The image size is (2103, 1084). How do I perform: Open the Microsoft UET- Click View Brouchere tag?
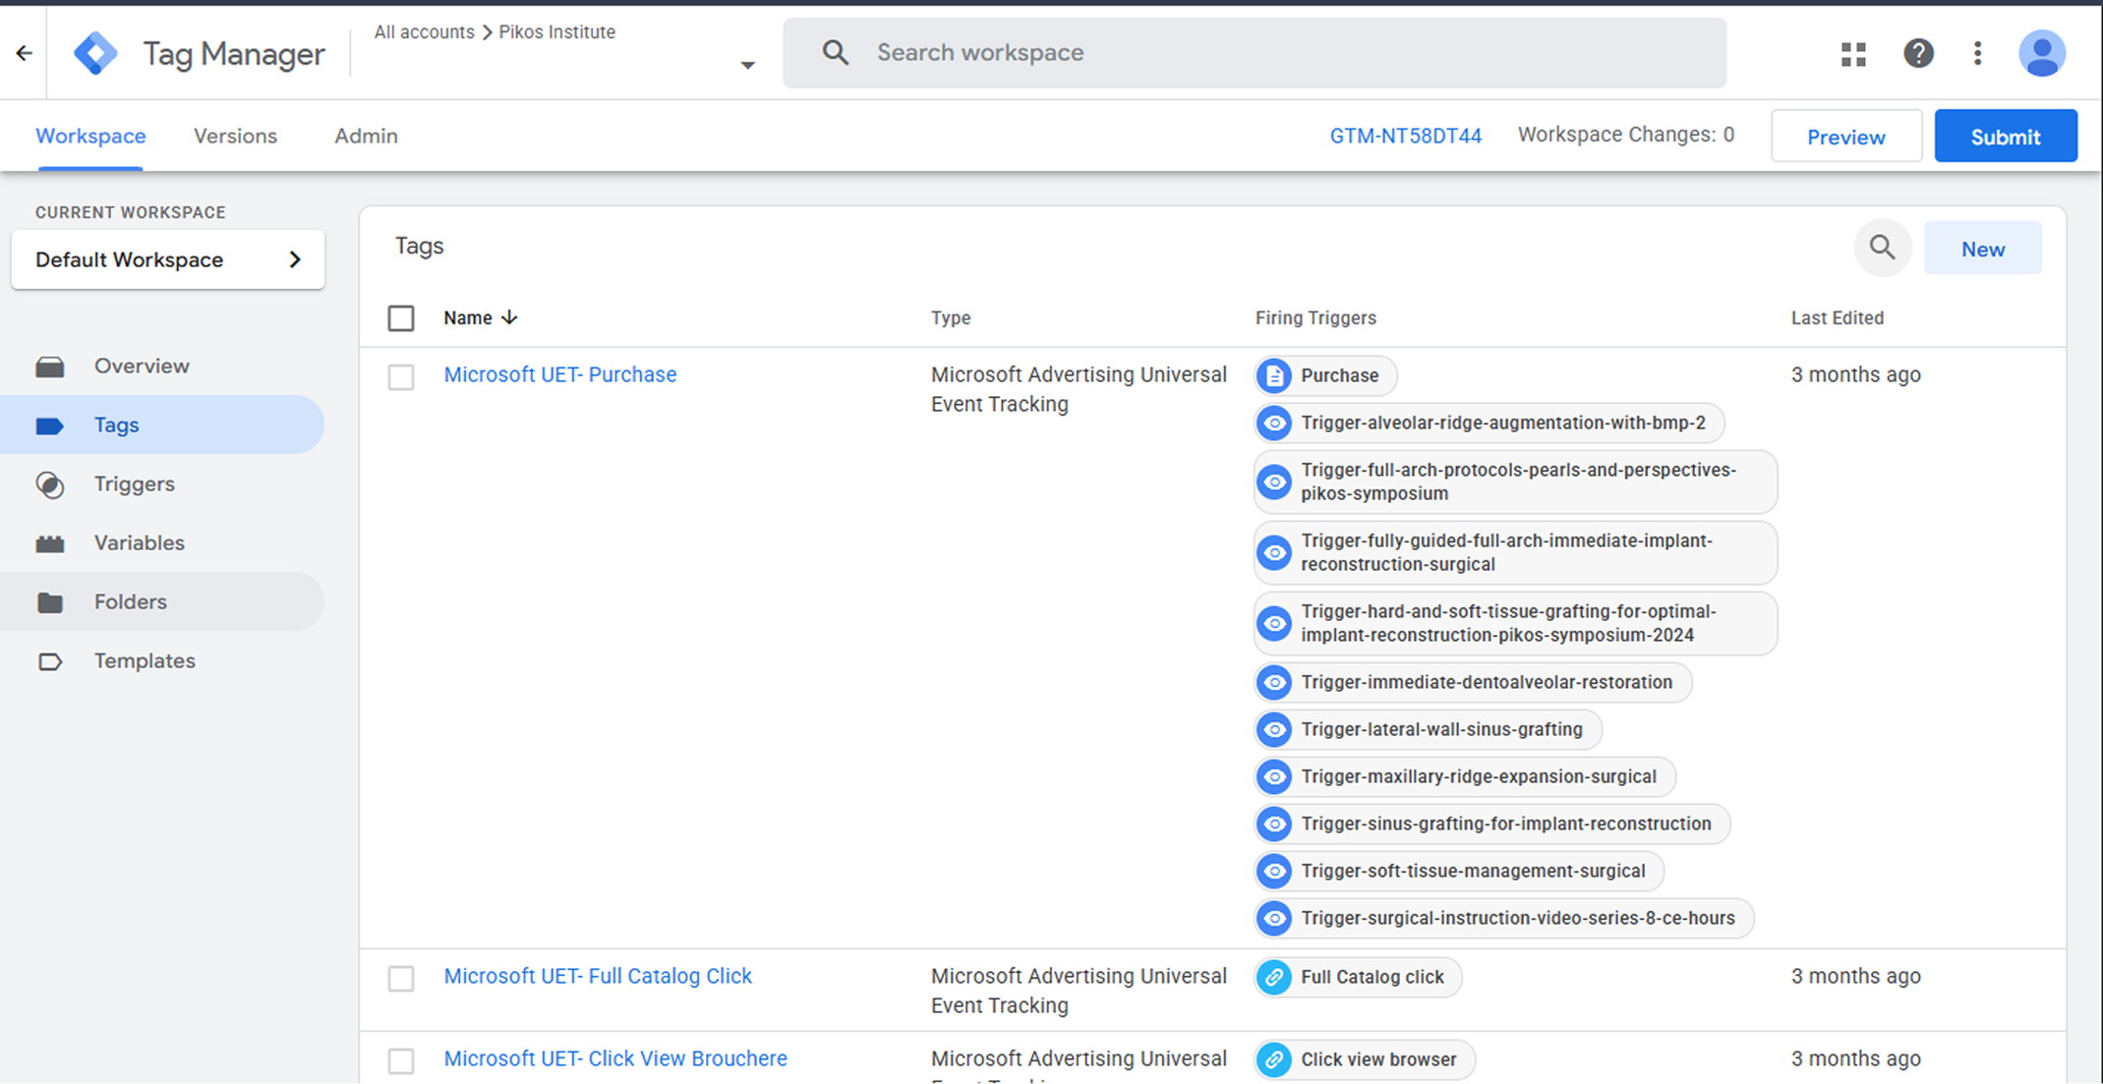tap(615, 1058)
